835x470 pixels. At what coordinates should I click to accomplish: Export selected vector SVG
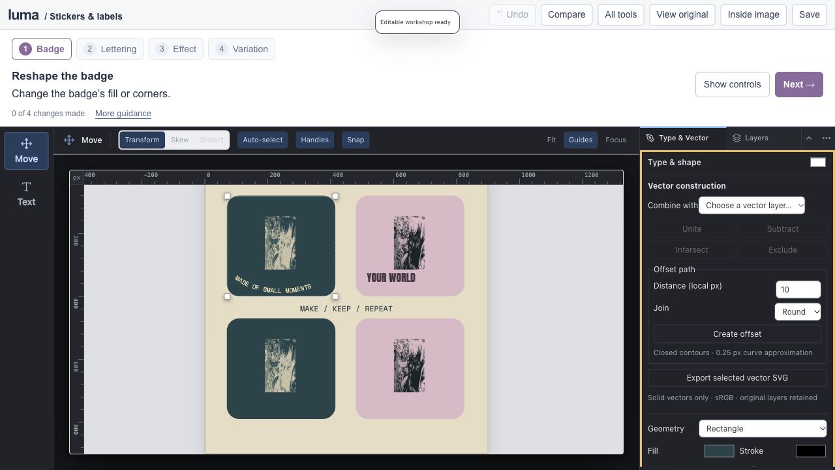737,377
